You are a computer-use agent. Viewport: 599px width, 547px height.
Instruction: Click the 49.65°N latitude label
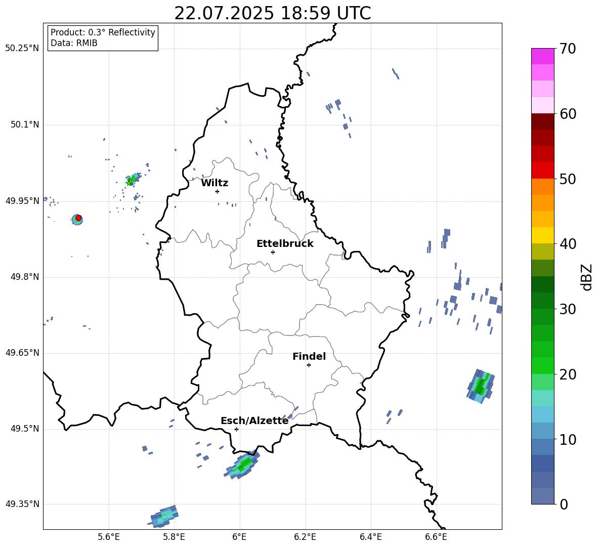22,353
